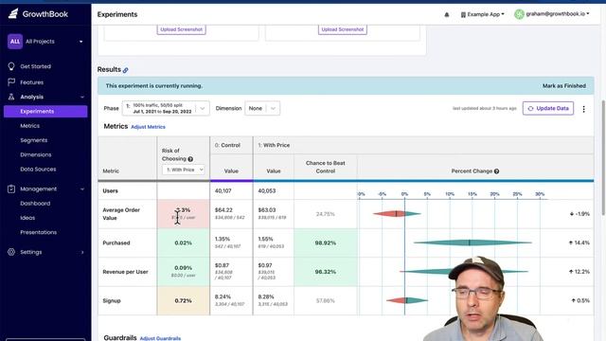Open Get Started in sidebar
Image resolution: width=606 pixels, height=341 pixels.
pyautogui.click(x=36, y=66)
